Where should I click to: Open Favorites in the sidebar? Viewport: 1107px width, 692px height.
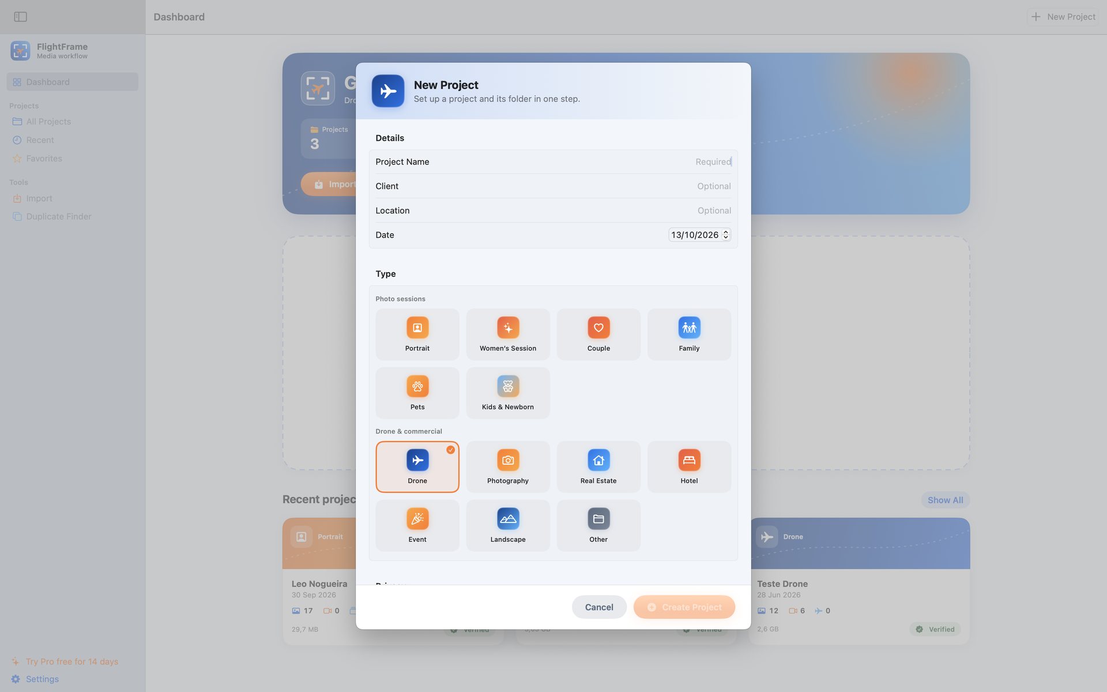(72, 159)
